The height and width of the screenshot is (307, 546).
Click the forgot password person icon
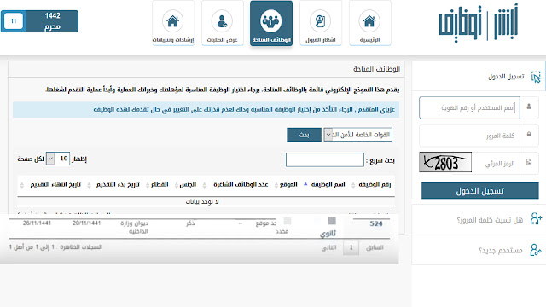point(536,218)
